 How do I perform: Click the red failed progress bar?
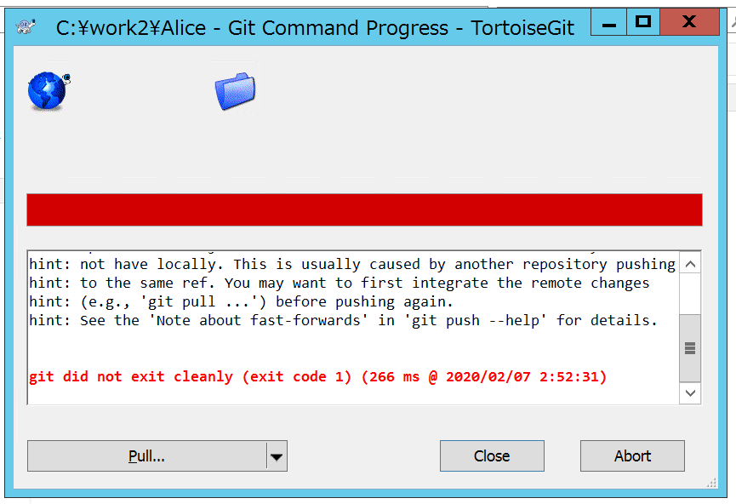[x=364, y=209]
